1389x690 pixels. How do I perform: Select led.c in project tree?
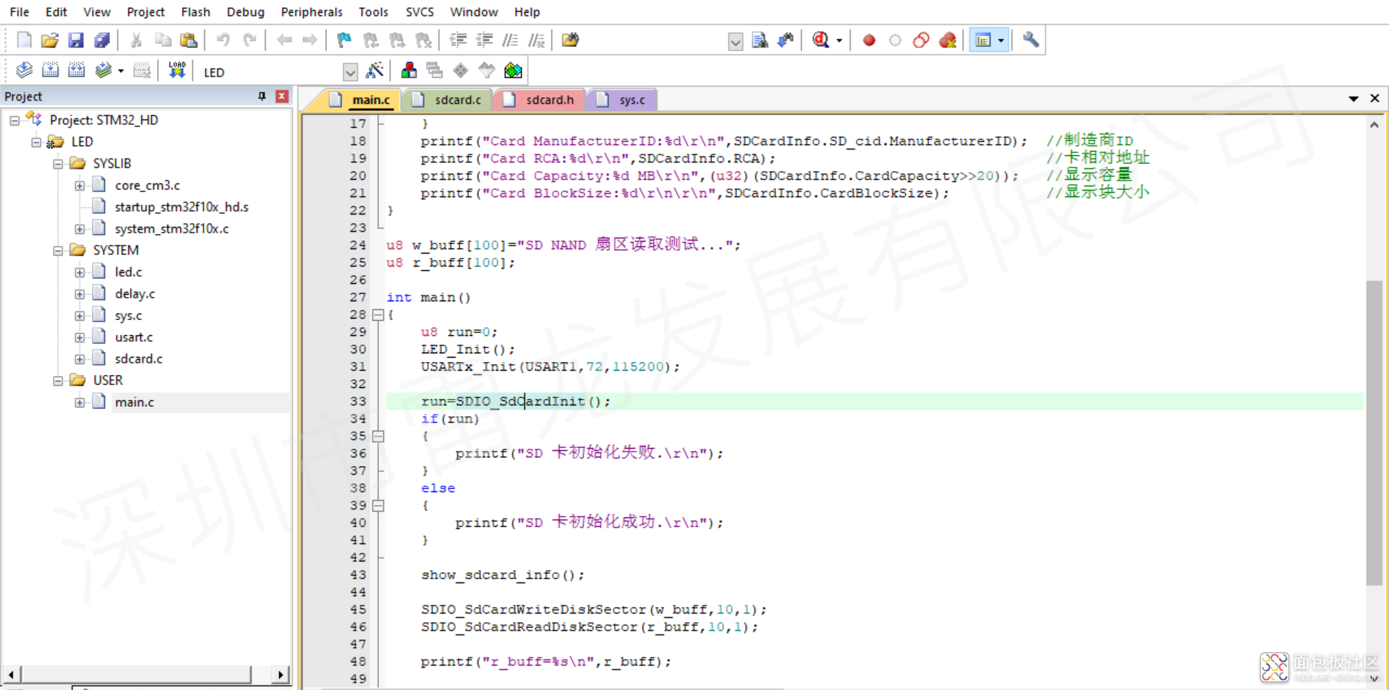(128, 272)
